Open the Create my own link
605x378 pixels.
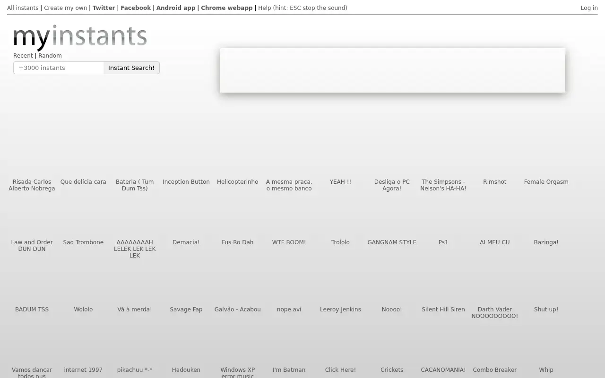65,8
